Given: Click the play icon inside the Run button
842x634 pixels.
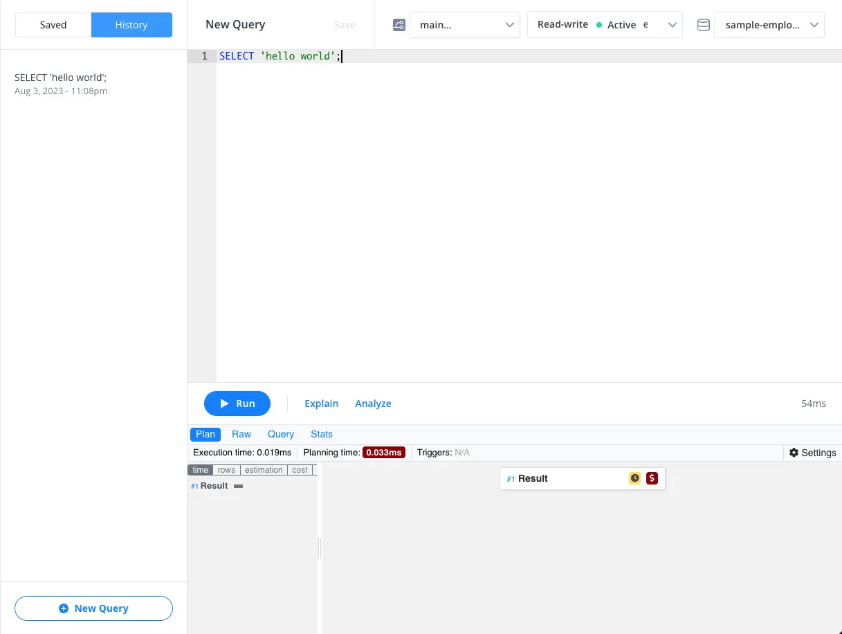Looking at the screenshot, I should tap(223, 404).
